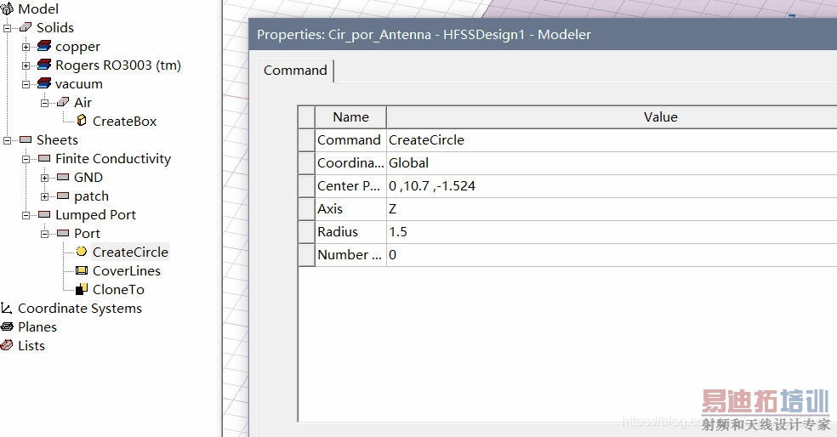The height and width of the screenshot is (437, 837).
Task: Click the Value column header
Action: point(612,116)
